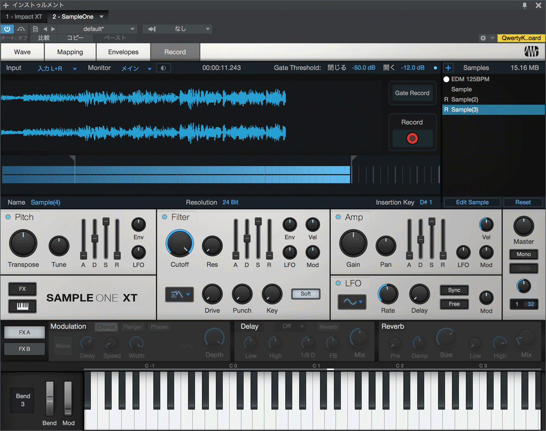Click the Reset button
The height and width of the screenshot is (431, 546).
click(523, 202)
